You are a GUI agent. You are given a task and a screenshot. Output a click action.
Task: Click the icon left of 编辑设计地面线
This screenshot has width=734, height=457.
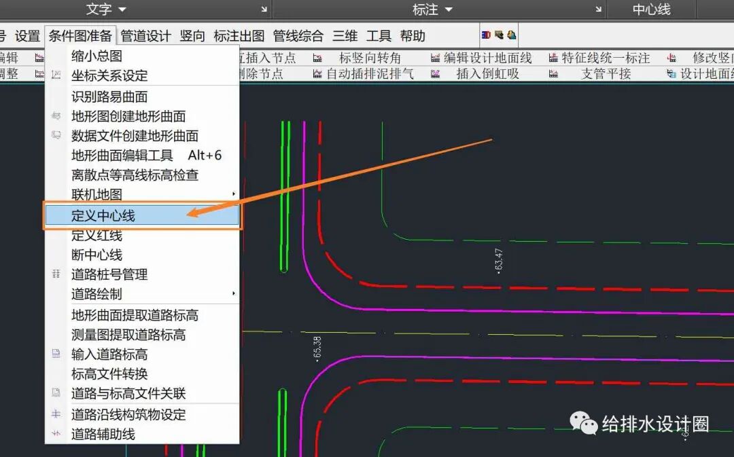(x=436, y=58)
